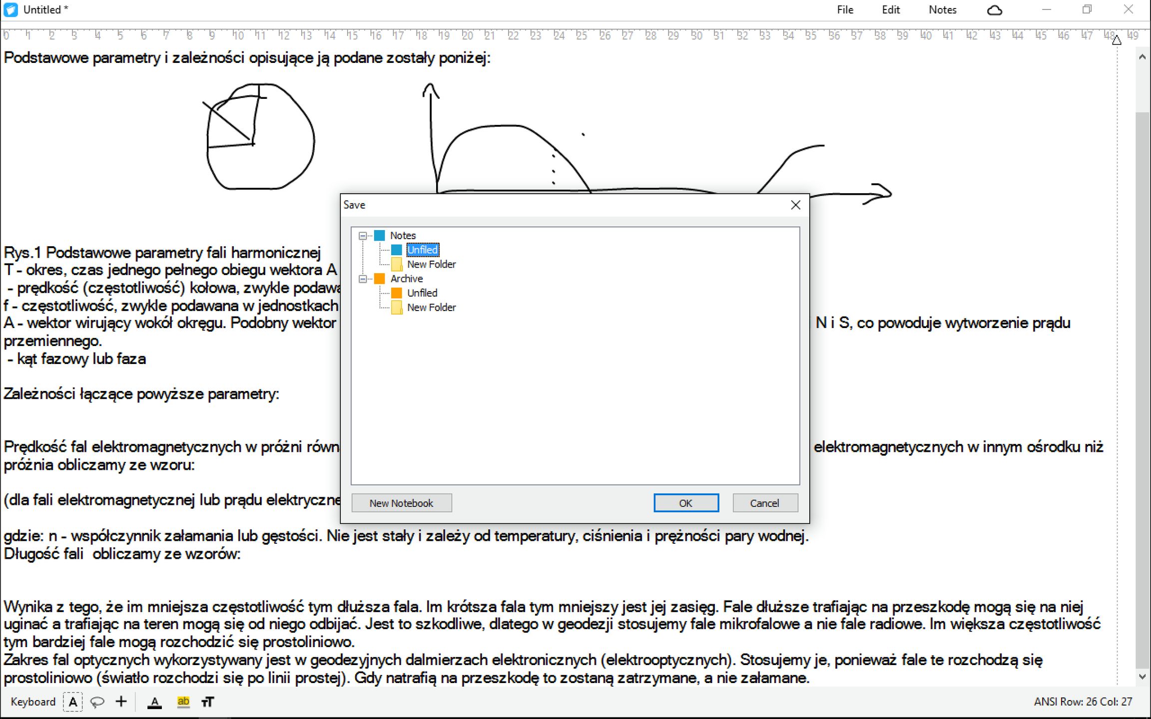This screenshot has width=1151, height=719.
Task: Select the text selection tool icon
Action: (x=73, y=702)
